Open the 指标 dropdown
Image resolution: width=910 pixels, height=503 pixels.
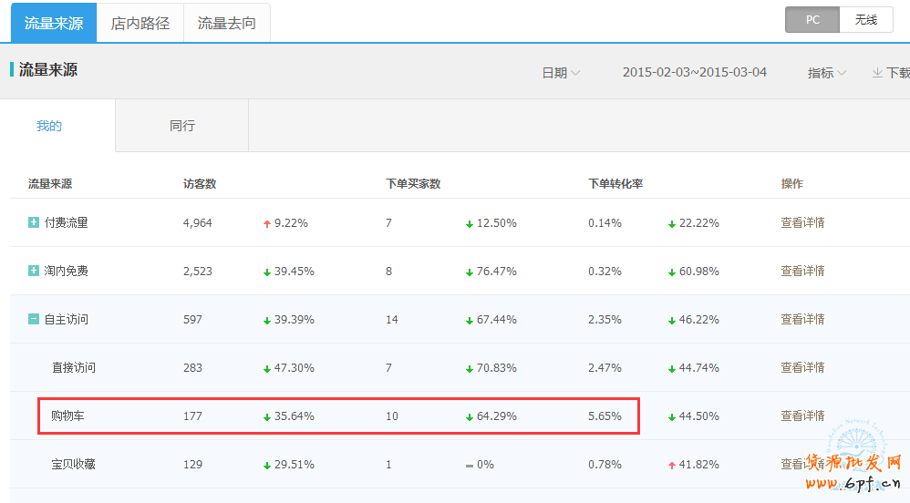pos(826,73)
